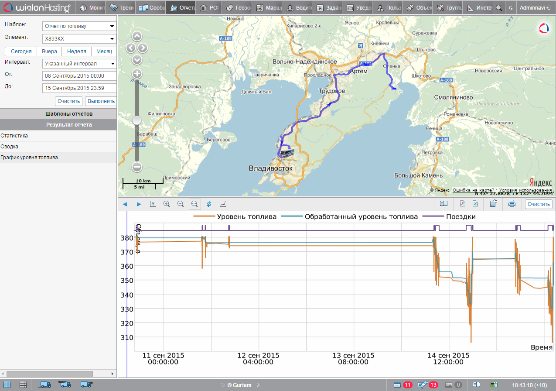556x391 pixels.
Task: Export report to Excel icon
Action: (x=475, y=204)
